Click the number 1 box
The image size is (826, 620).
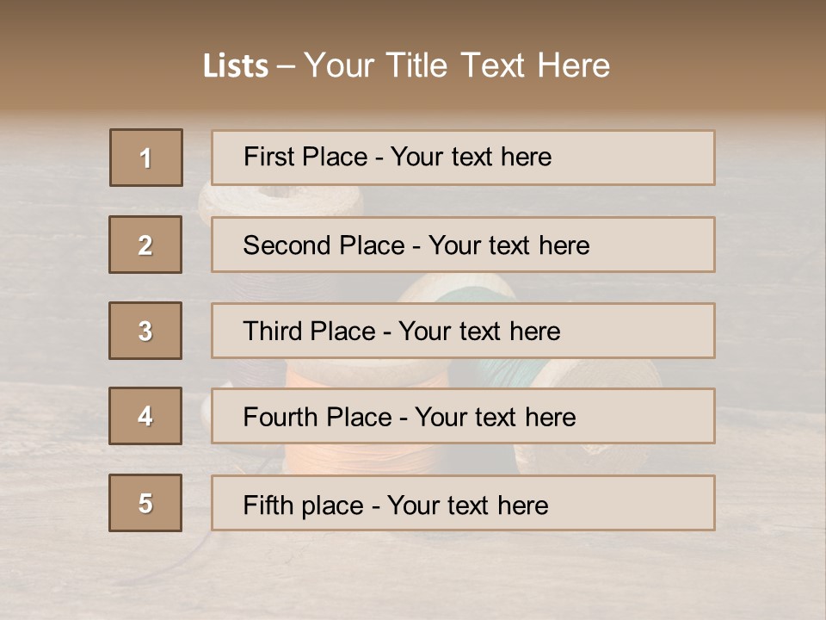(146, 158)
